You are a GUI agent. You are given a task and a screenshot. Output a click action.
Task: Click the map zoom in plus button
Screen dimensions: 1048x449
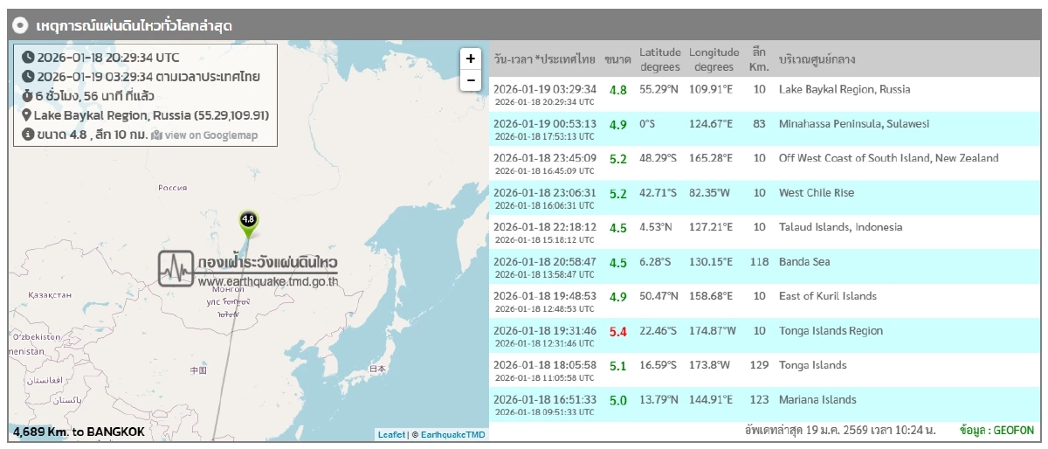click(x=470, y=59)
